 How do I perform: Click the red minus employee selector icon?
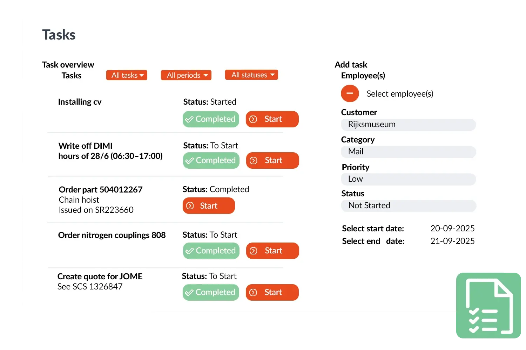tap(350, 93)
